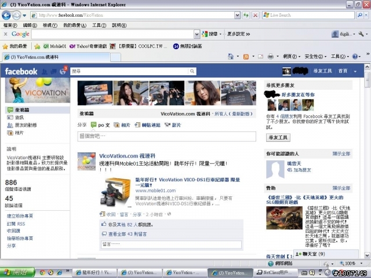Click the Live Search magnifier button
This screenshot has height=278, width=371.
tap(360, 15)
